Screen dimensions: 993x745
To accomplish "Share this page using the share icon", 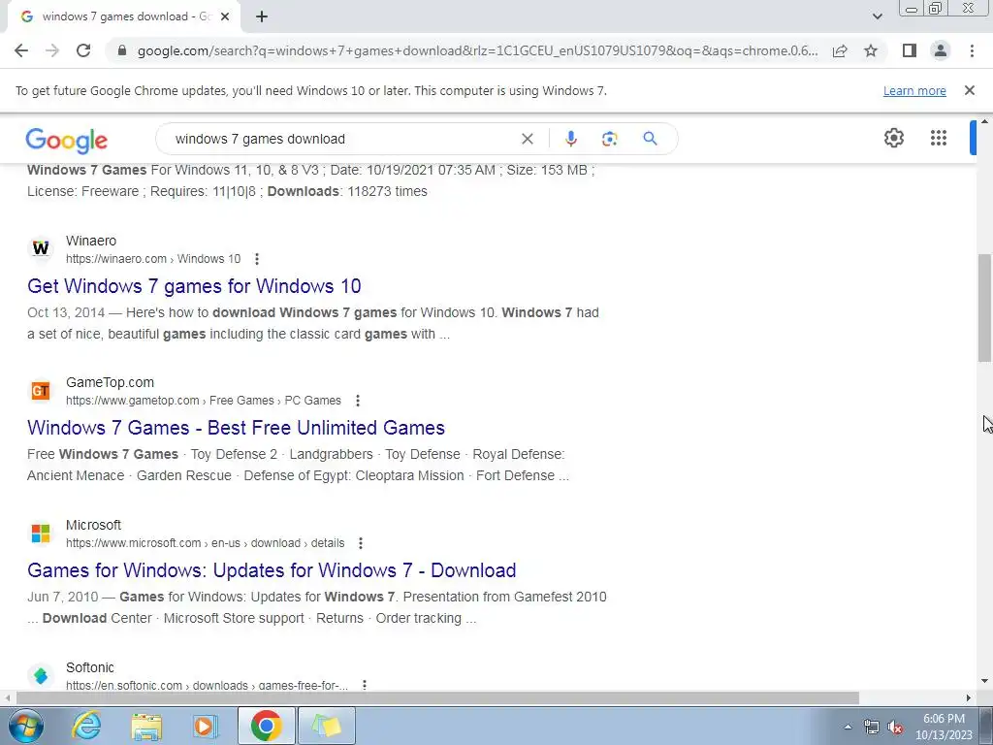I will tap(840, 50).
